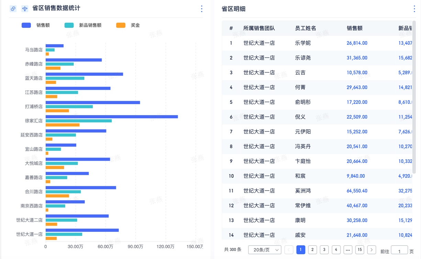The height and width of the screenshot is (259, 421).
Task: Open the more options menu for 省区销售数据统计
Action: click(x=201, y=9)
